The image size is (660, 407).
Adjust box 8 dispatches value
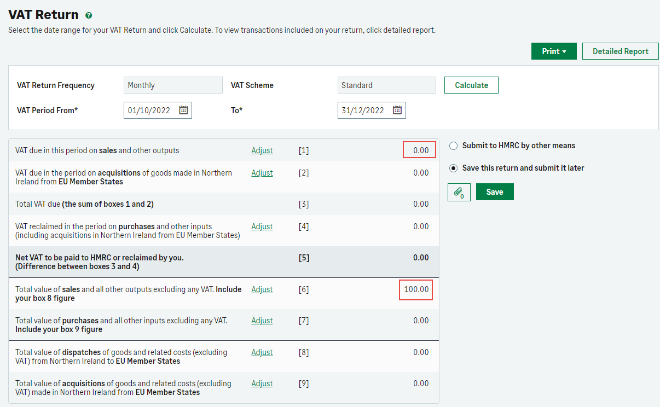262,352
